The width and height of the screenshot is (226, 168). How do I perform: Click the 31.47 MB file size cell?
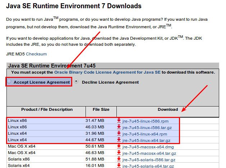[95, 120]
